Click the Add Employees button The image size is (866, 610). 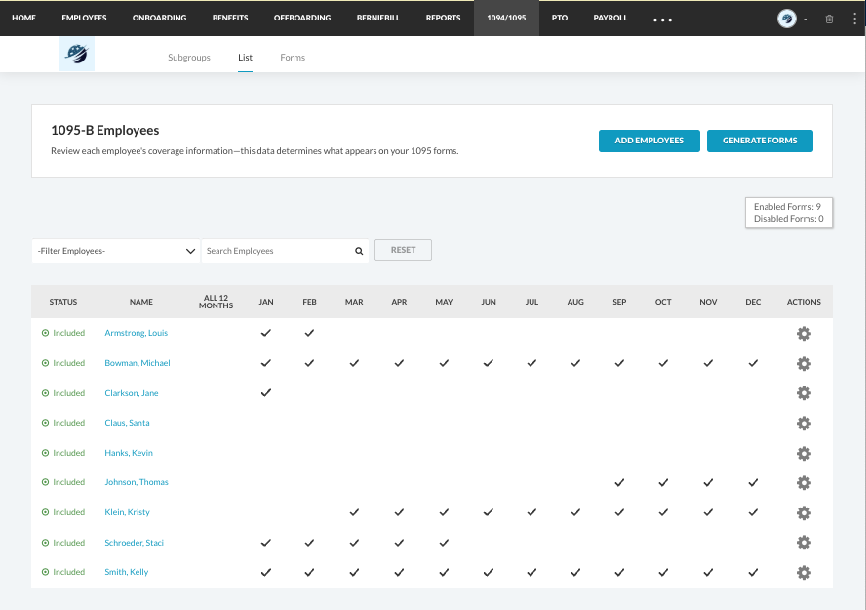[649, 141]
